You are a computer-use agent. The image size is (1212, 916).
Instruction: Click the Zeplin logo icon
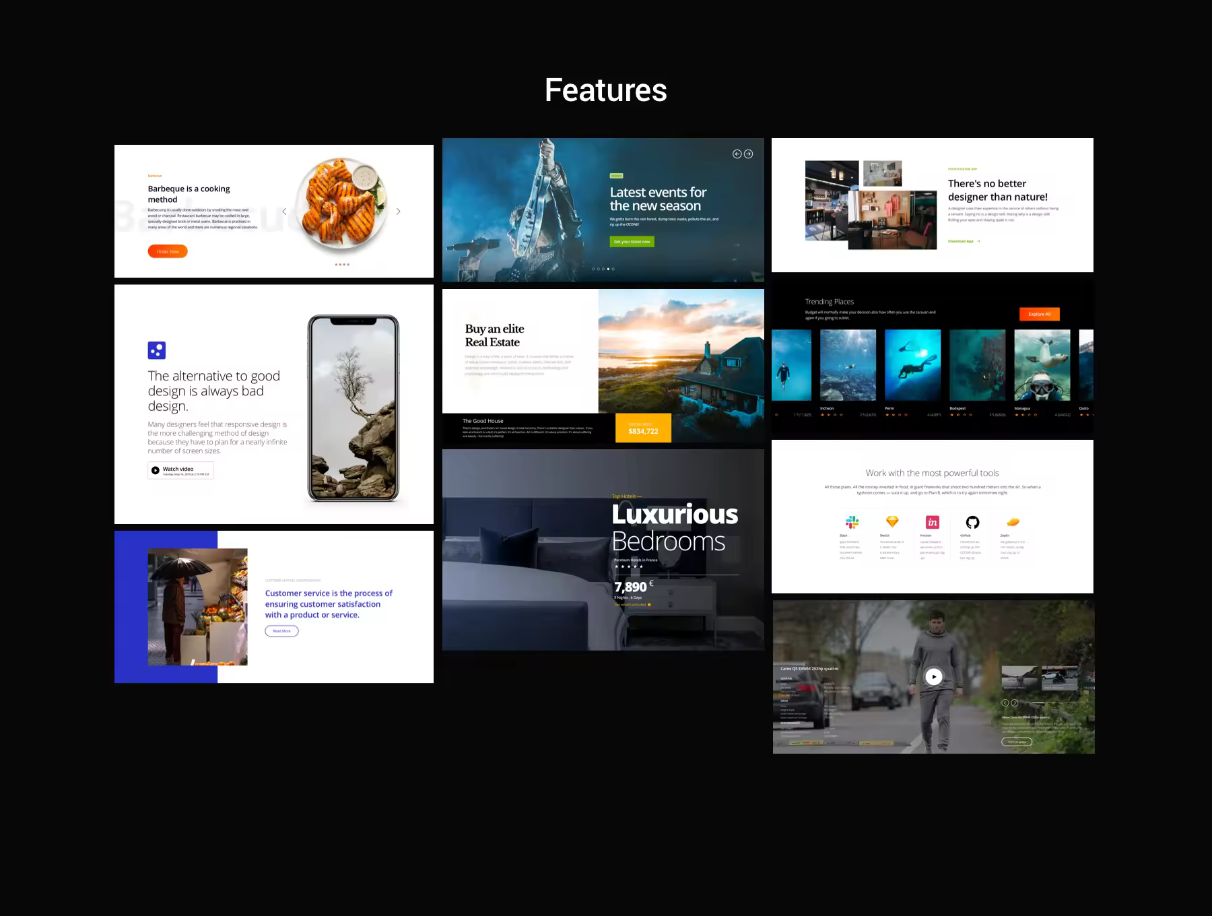tap(1013, 522)
